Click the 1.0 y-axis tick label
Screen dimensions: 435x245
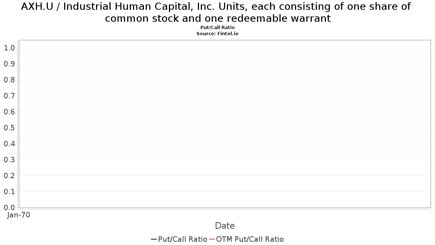9,48
